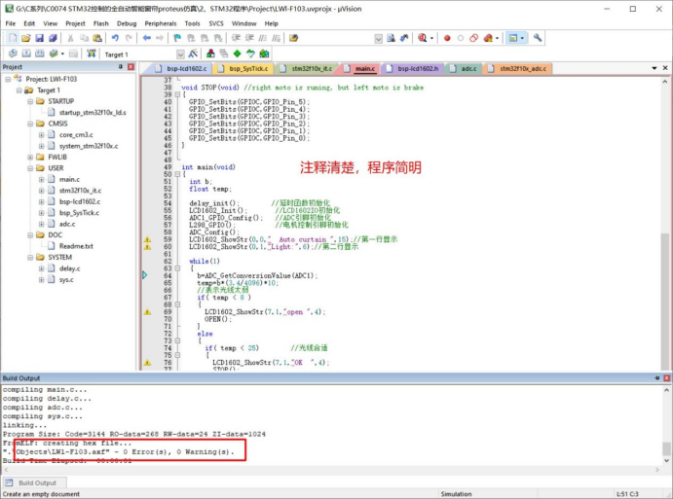
Task: Select Readme.txt under DOC
Action: coord(76,246)
